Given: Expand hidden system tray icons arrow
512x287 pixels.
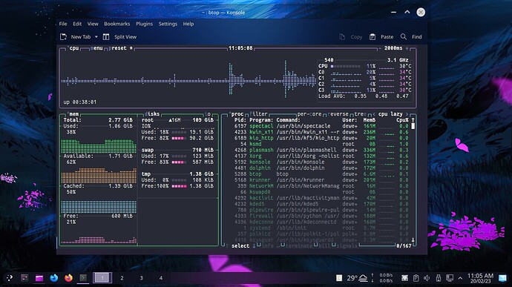Looking at the screenshot, I should coord(460,278).
